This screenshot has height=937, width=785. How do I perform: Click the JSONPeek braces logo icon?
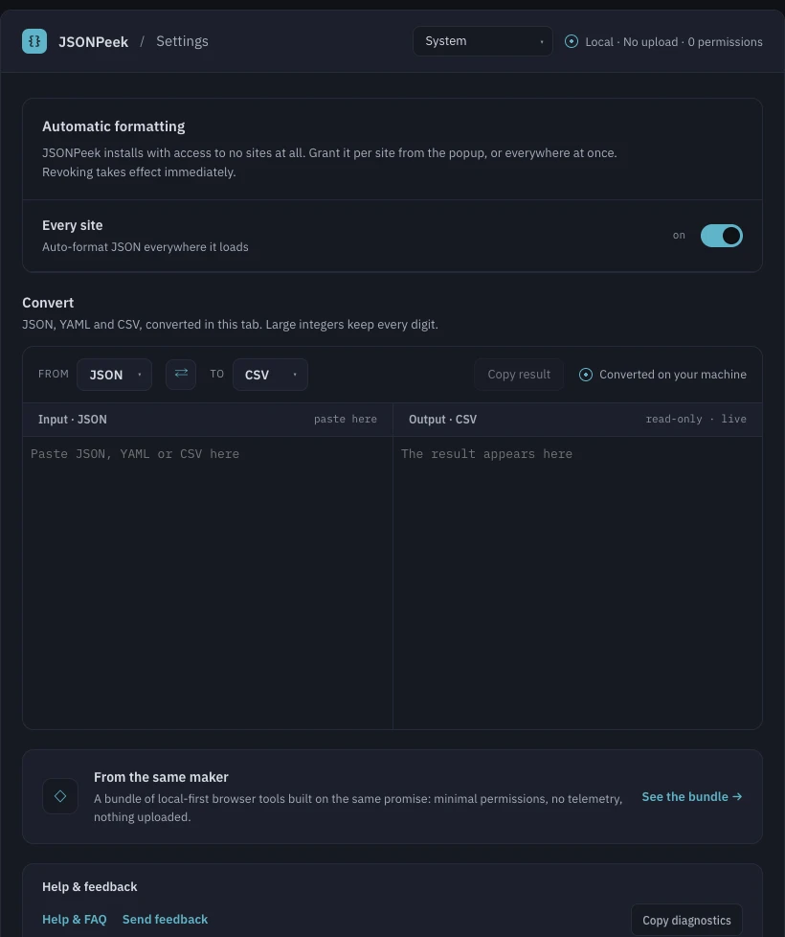pyautogui.click(x=34, y=41)
